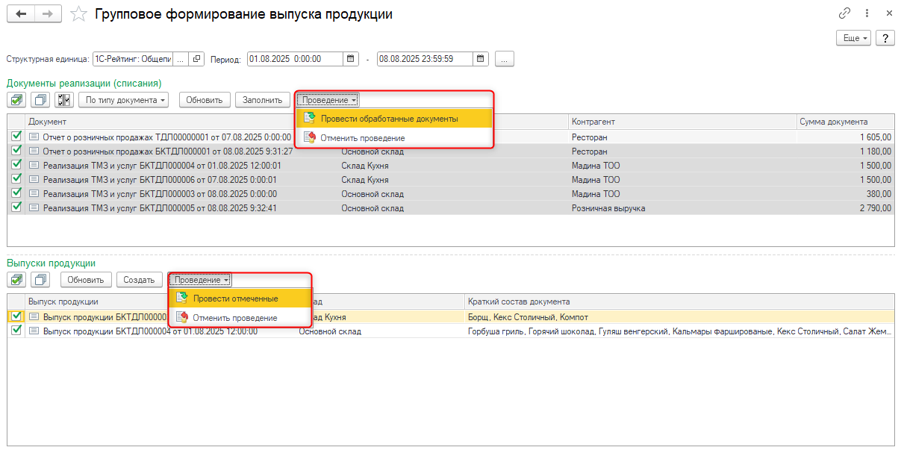
Task: Click document icon of Выпуск продукции БКТДЛ000004 row
Action: pyautogui.click(x=34, y=331)
